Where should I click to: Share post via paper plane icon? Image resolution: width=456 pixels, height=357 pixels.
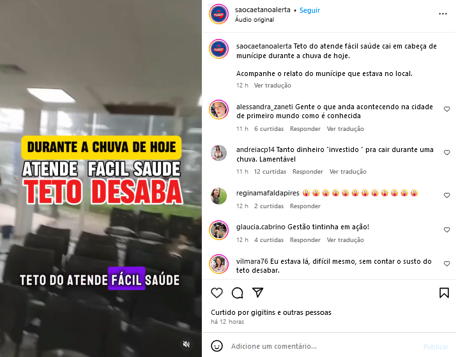[x=257, y=292]
